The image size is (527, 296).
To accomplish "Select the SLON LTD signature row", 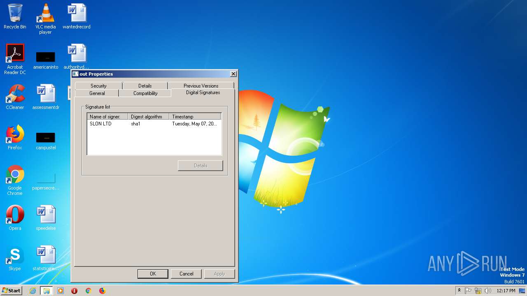I will coord(154,124).
